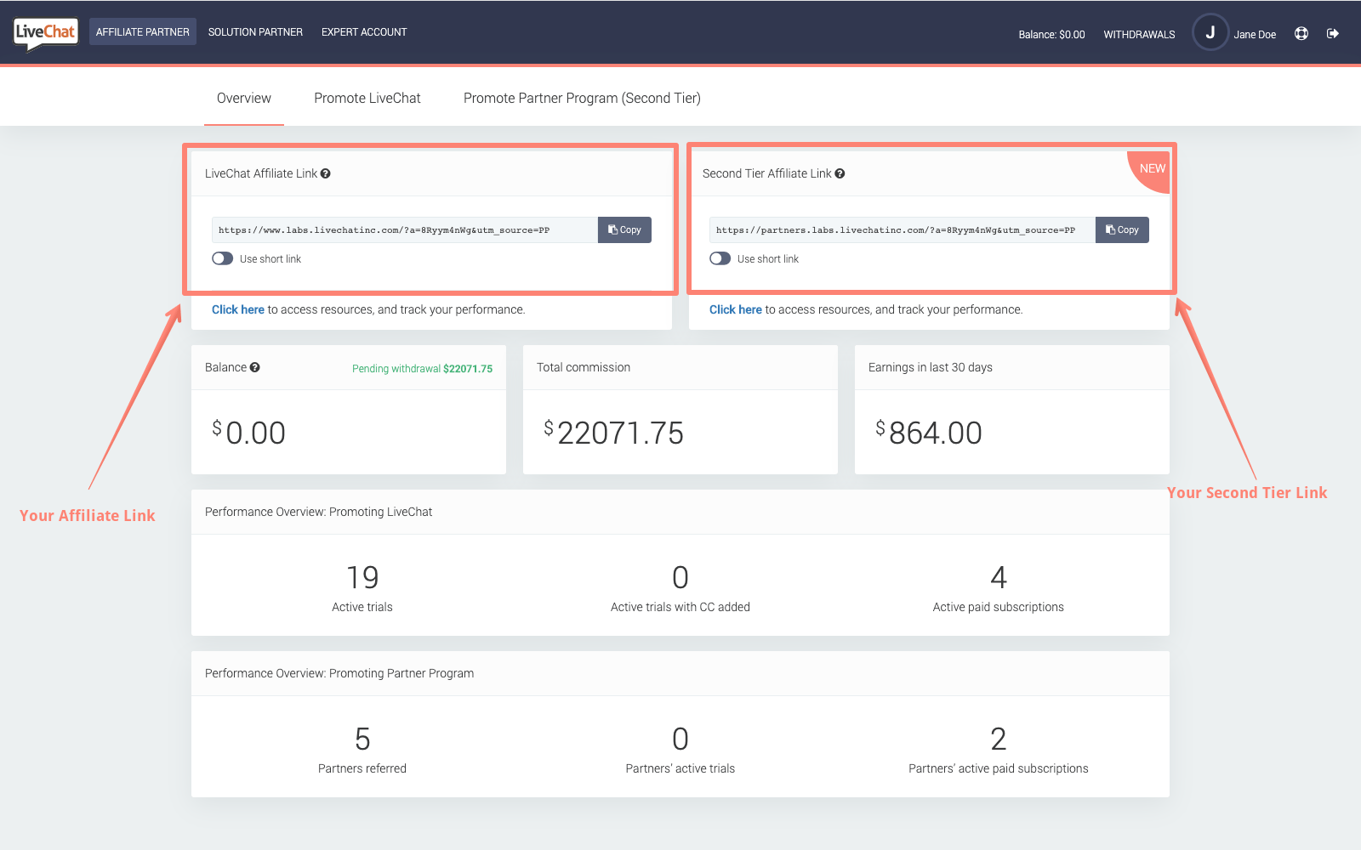Click the 2 Partners' active paid subscriptions figure
1361x850 pixels.
[999, 739]
